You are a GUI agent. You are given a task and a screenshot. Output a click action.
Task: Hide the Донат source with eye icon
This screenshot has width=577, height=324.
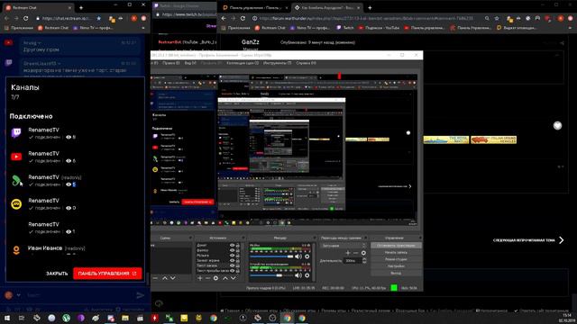click(x=232, y=245)
